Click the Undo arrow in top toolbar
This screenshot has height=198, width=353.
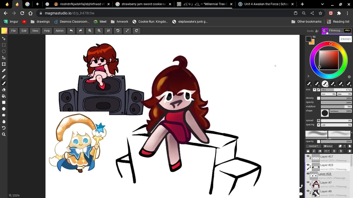point(71,31)
